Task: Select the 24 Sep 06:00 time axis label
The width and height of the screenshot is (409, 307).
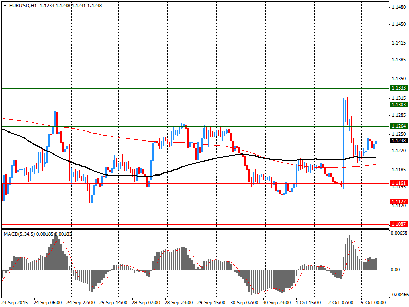Action: tap(48, 303)
